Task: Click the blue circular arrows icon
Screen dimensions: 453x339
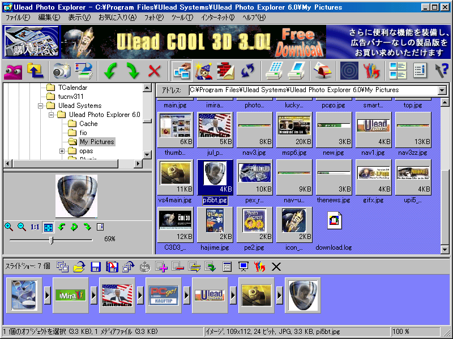Action: pos(247,70)
